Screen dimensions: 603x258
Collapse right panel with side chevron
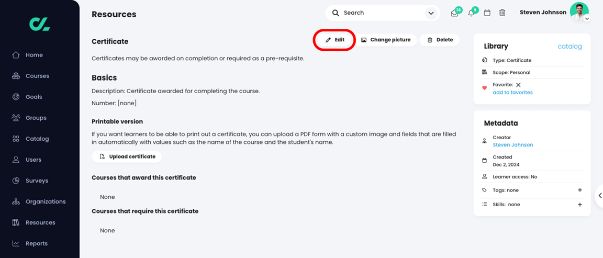pos(600,195)
